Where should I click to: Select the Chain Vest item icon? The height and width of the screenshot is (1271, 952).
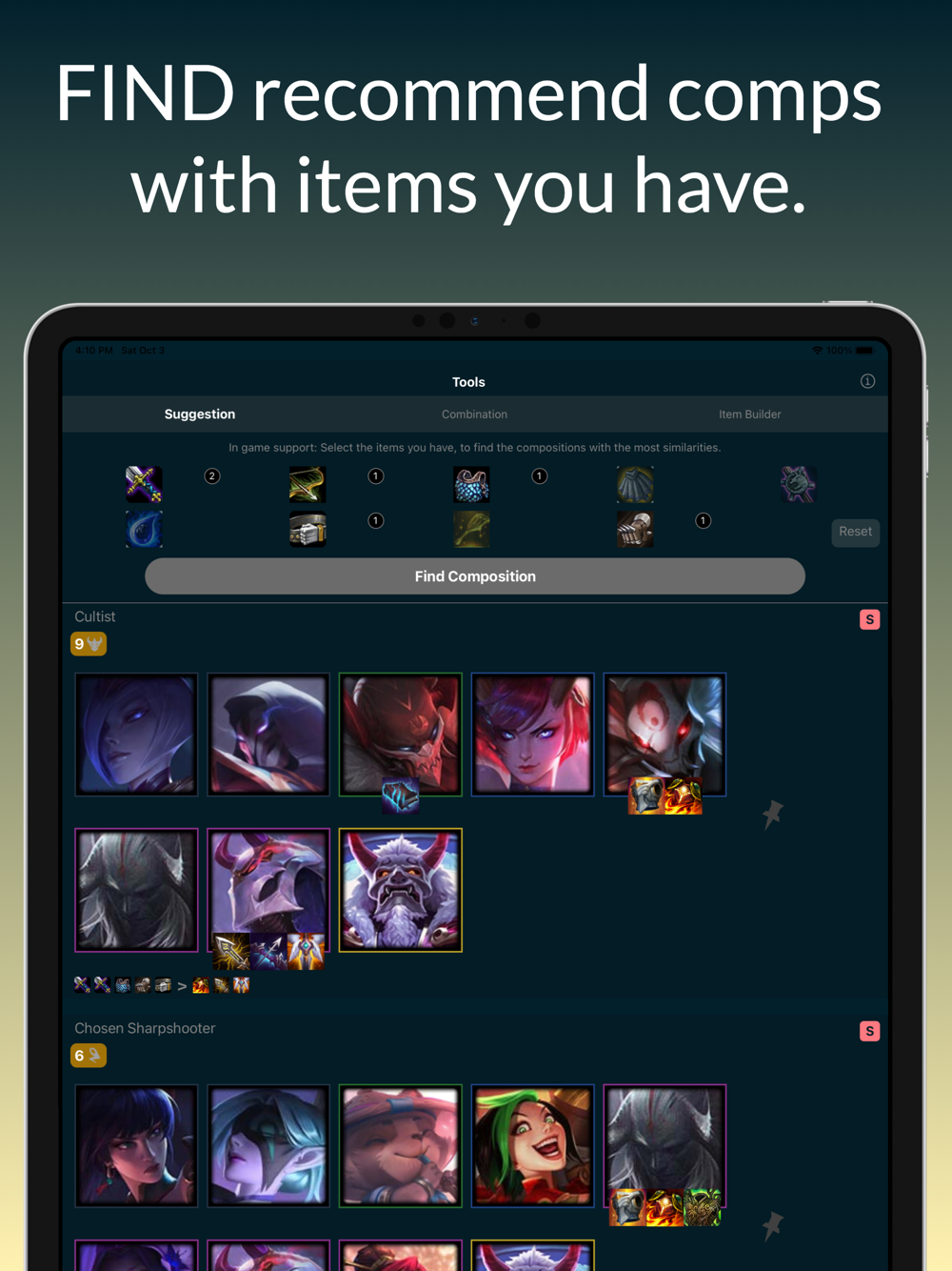pos(471,484)
